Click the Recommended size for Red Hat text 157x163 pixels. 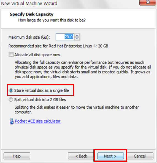tap(58, 46)
